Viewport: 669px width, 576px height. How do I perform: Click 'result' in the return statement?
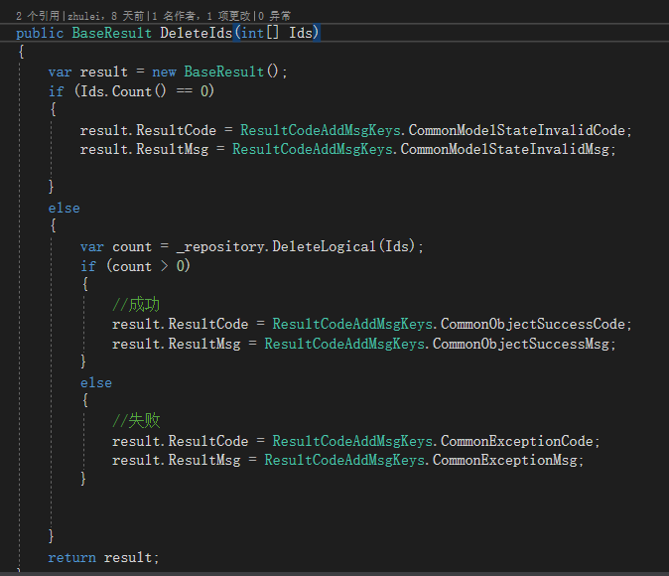point(128,557)
